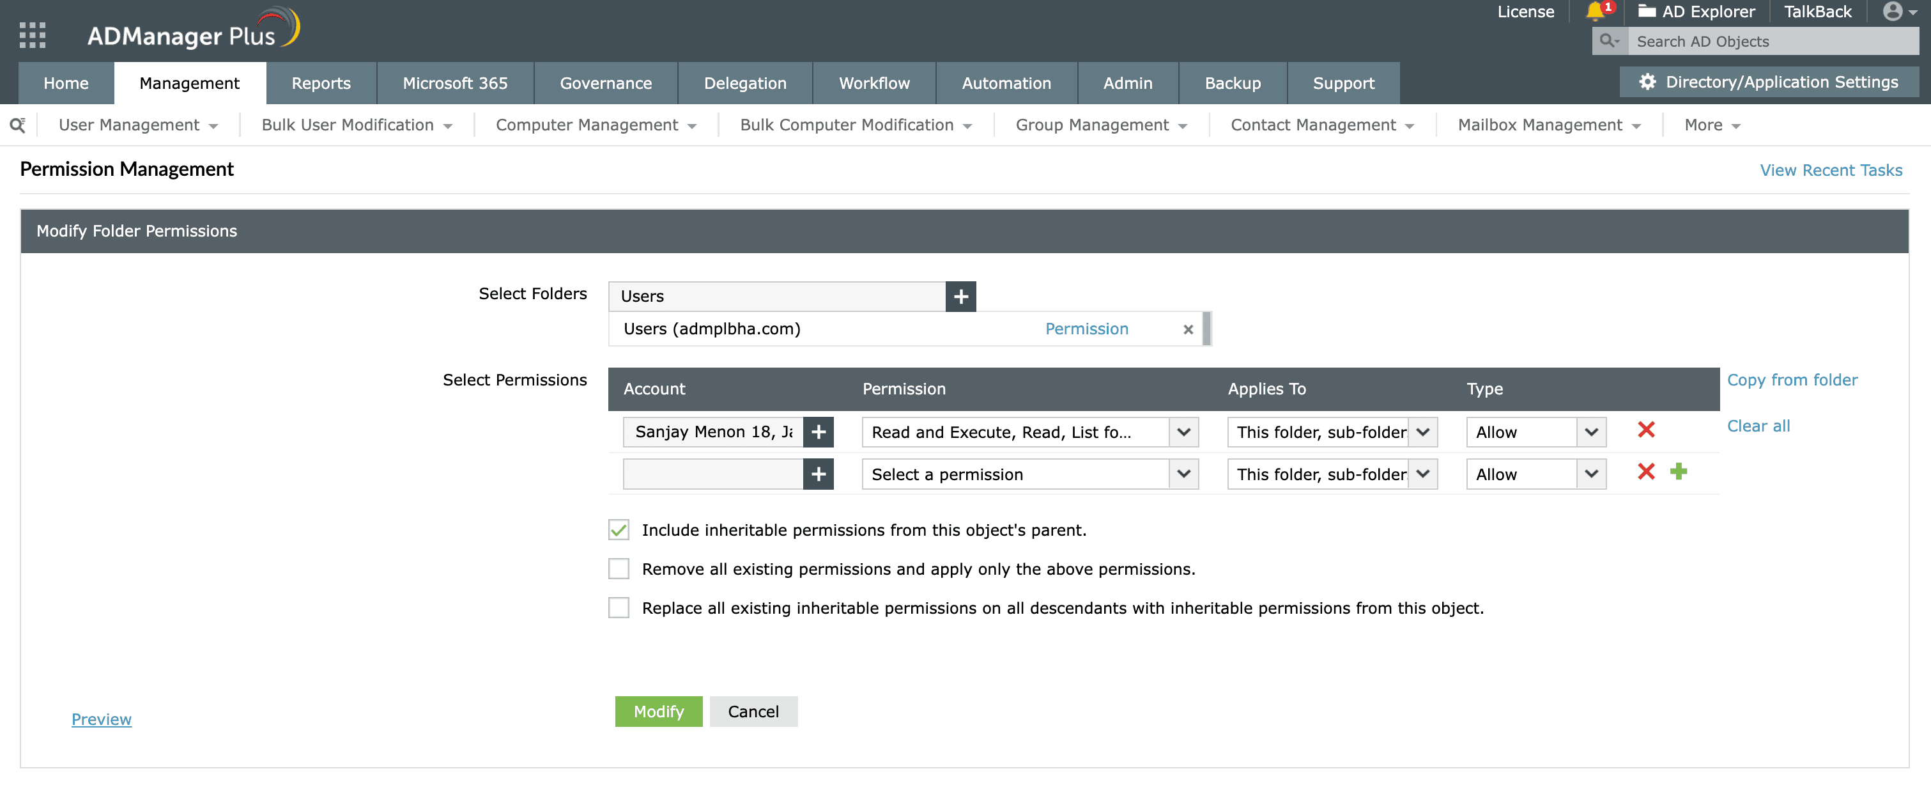Image resolution: width=1931 pixels, height=794 pixels.
Task: Click Copy from folder link
Action: (1792, 380)
